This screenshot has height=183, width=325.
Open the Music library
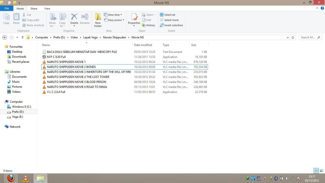pyautogui.click(x=16, y=82)
